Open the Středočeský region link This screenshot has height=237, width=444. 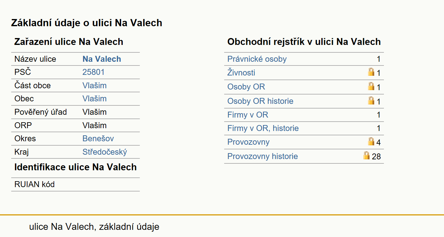[x=105, y=152]
